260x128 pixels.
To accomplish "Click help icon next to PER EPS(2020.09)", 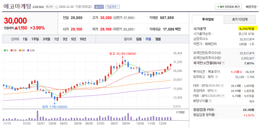I will pyautogui.click(x=222, y=86).
